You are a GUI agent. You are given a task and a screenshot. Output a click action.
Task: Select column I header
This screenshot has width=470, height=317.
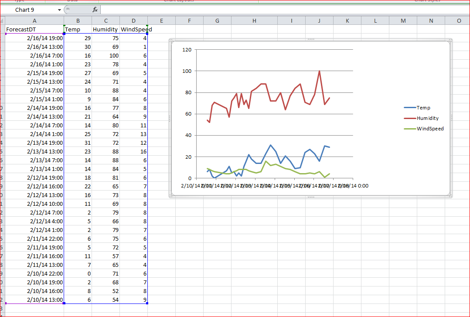click(292, 20)
